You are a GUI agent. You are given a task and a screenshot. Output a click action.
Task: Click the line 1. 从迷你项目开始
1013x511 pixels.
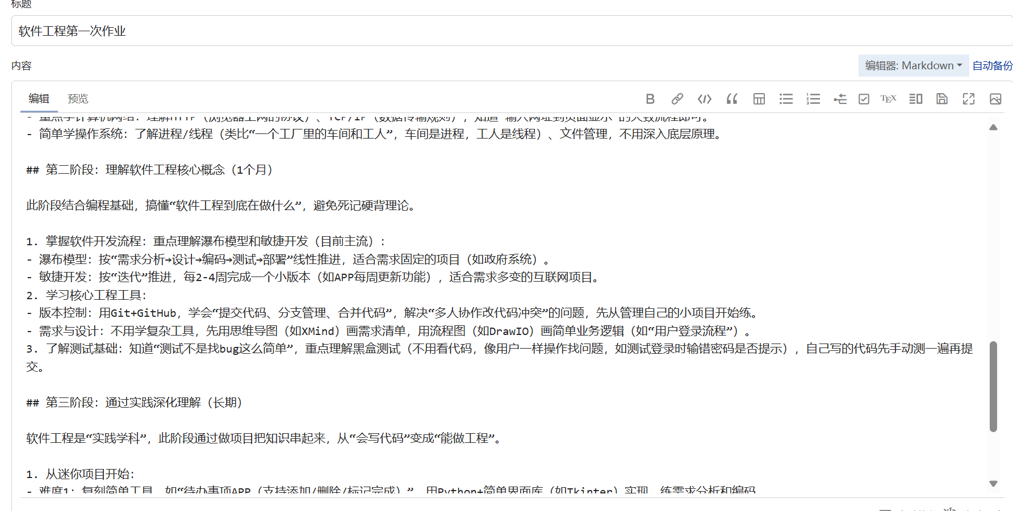pos(81,474)
